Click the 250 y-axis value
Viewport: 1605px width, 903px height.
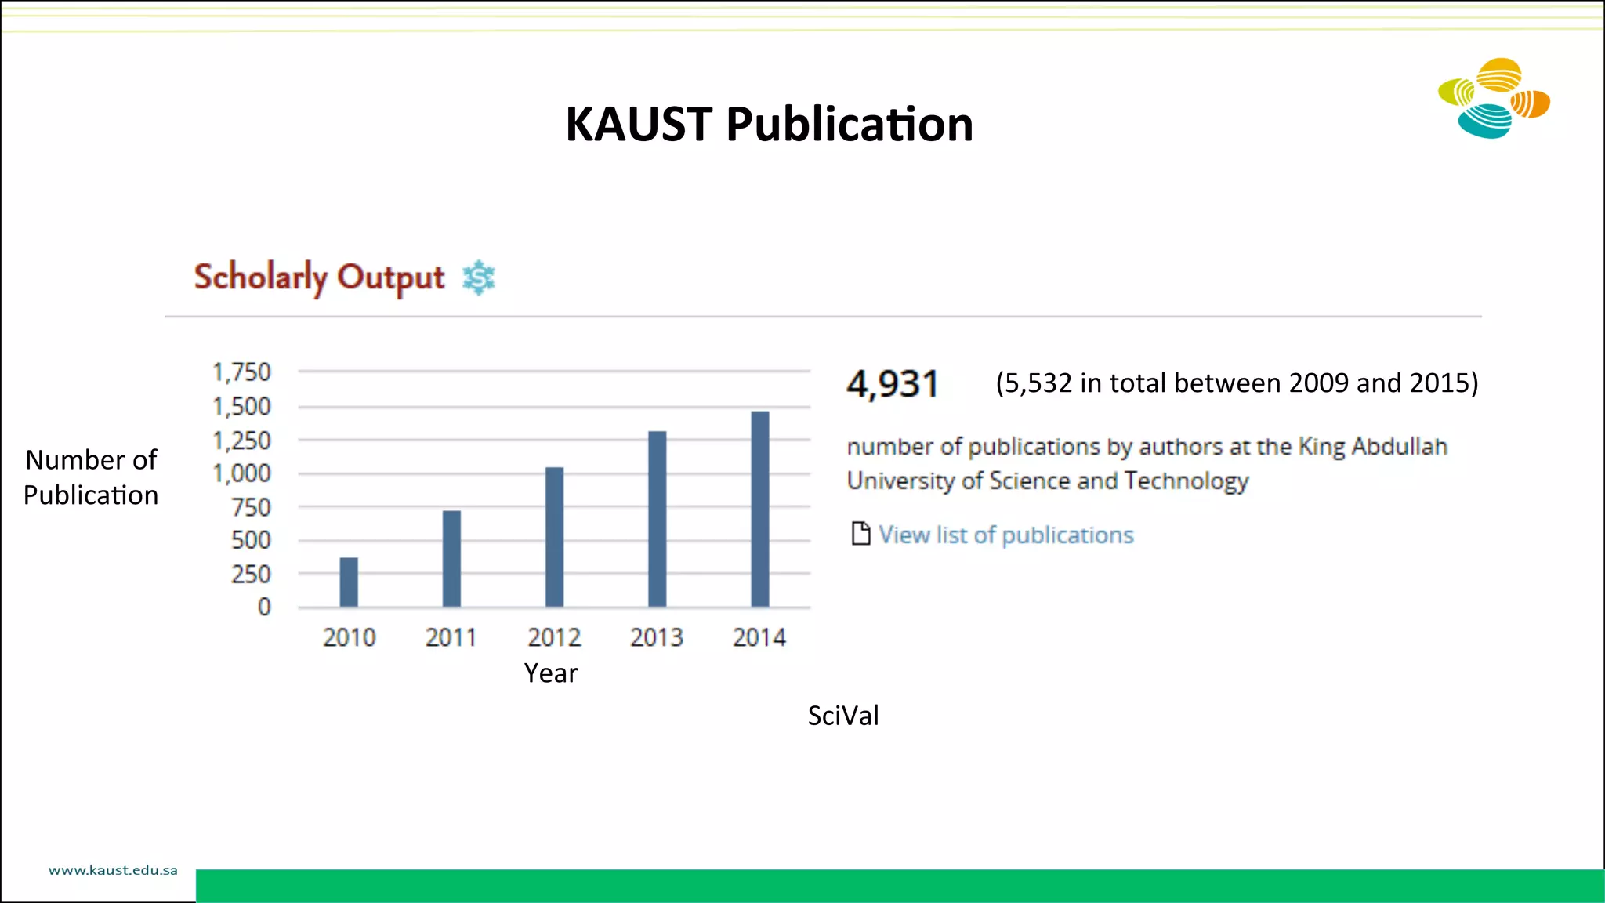251,574
